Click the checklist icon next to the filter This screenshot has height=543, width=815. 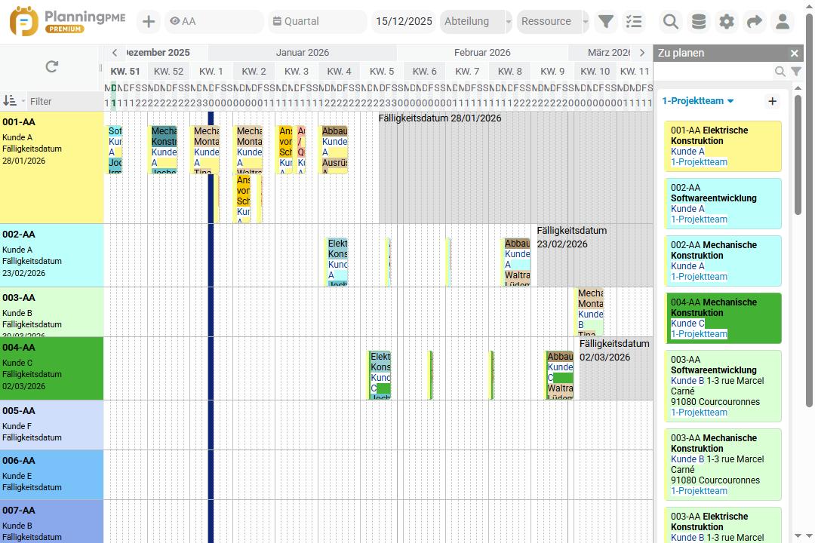(x=634, y=21)
